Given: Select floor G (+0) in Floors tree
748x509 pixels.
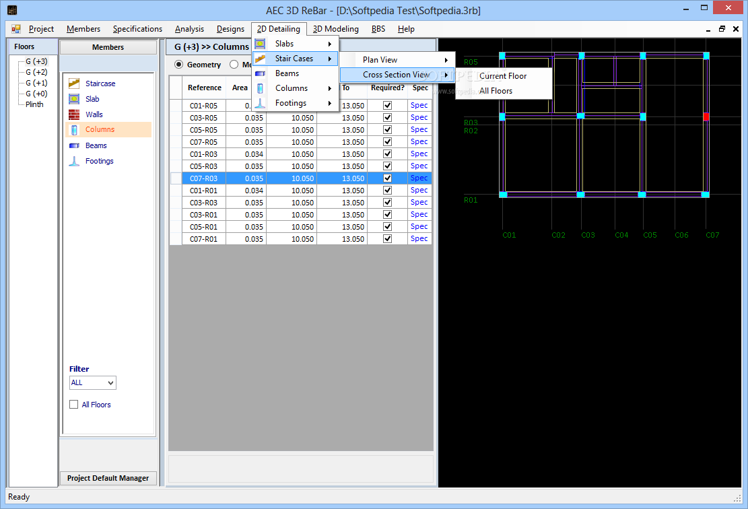Looking at the screenshot, I should pyautogui.click(x=37, y=94).
